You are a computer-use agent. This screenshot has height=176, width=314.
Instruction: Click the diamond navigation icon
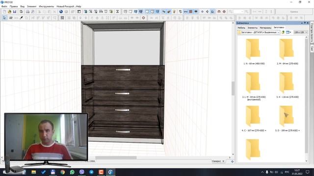pos(202,12)
